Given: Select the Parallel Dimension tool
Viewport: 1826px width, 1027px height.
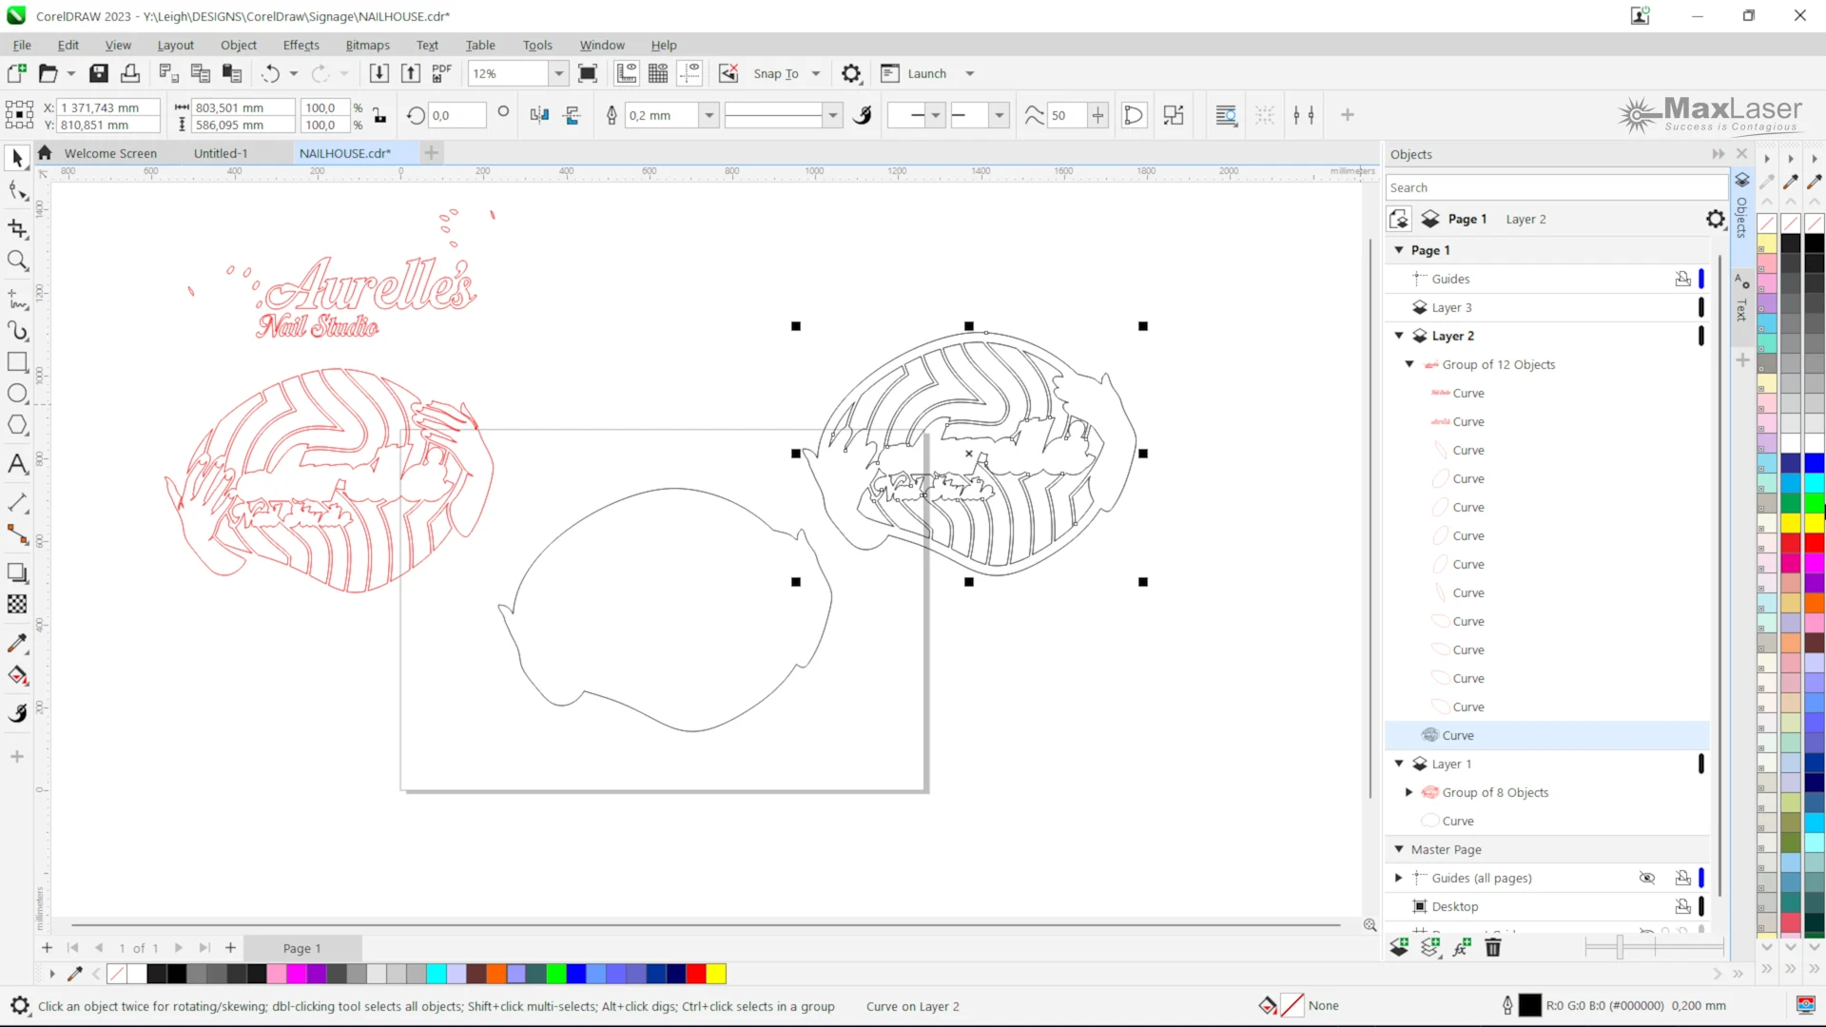Looking at the screenshot, I should [17, 502].
